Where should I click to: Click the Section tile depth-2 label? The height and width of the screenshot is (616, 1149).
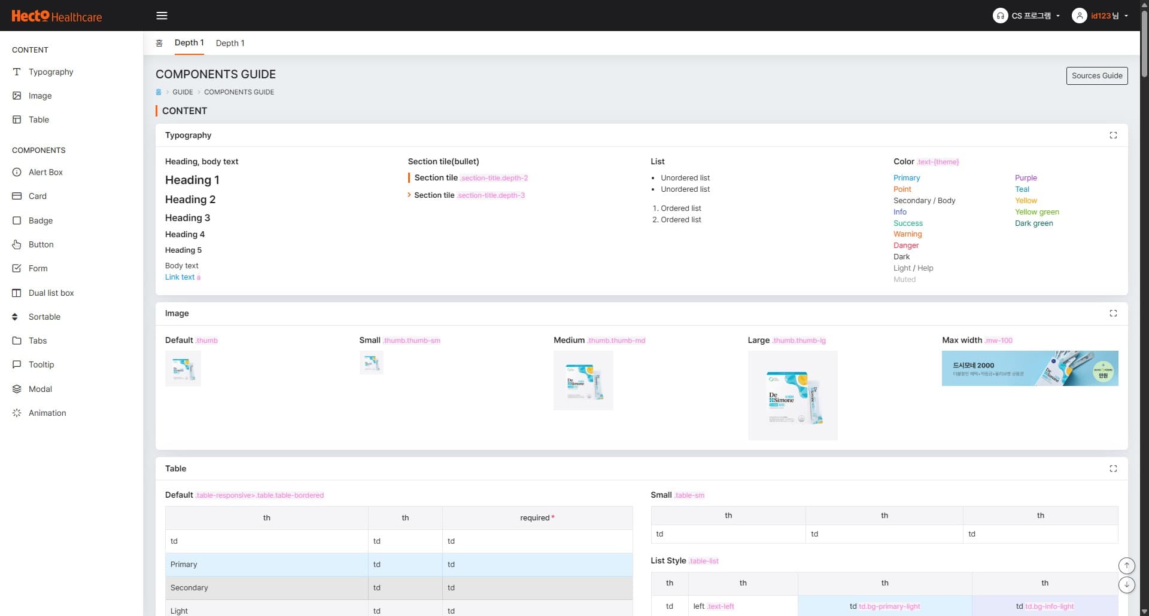(x=436, y=178)
